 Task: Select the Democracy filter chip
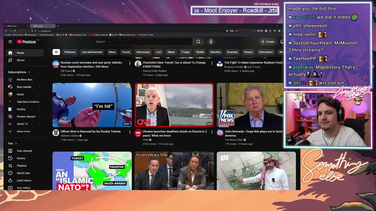click(143, 52)
